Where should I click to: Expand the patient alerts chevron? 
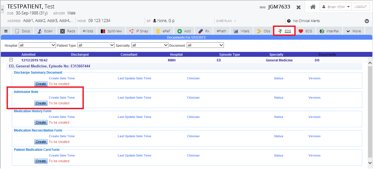click(367, 21)
